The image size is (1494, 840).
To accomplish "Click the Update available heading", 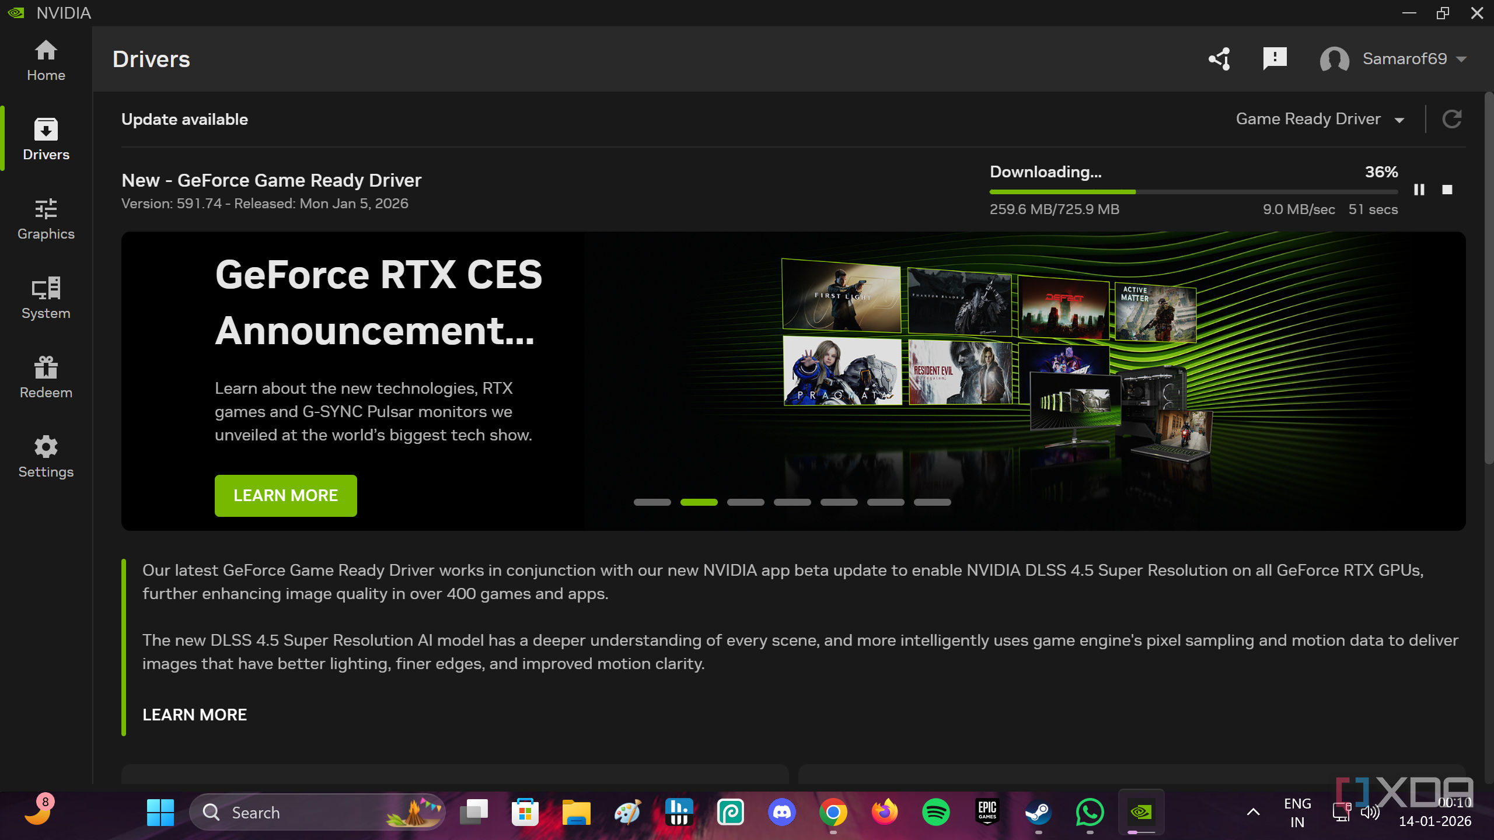I will click(184, 120).
